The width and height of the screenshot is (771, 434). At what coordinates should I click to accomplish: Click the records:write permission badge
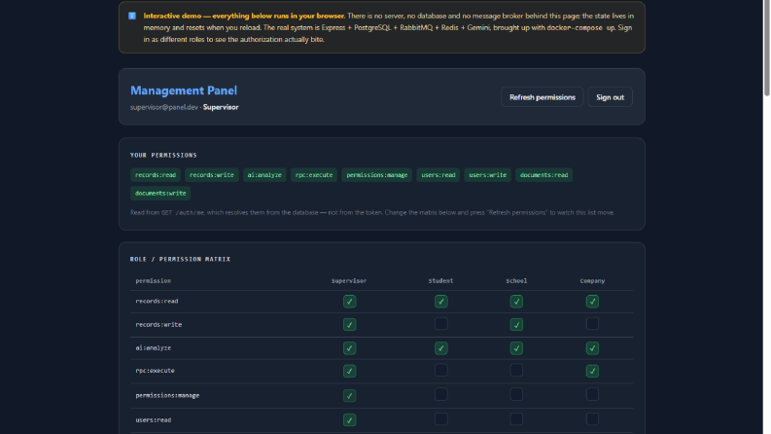(211, 175)
